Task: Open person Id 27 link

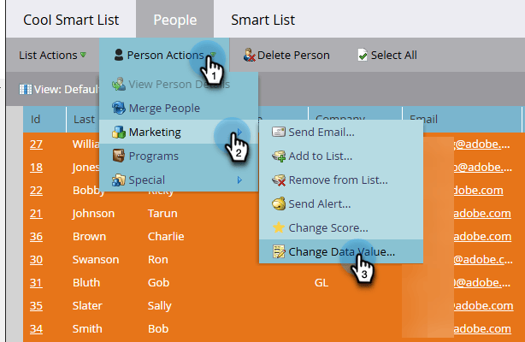Action: 36,144
